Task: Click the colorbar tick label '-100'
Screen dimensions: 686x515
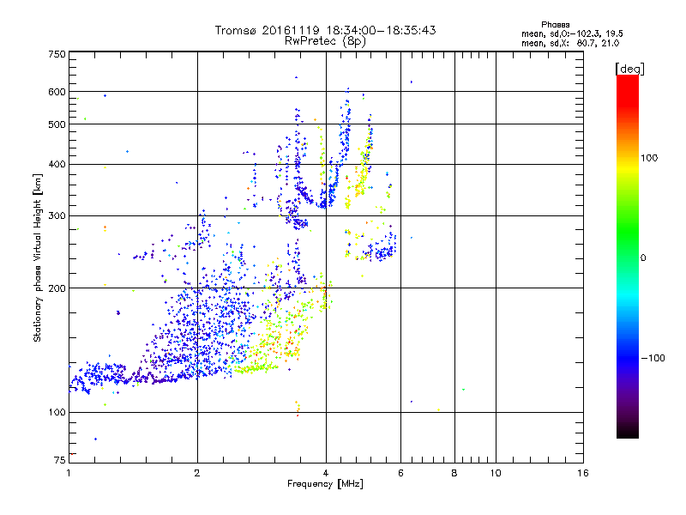Action: coord(653,358)
